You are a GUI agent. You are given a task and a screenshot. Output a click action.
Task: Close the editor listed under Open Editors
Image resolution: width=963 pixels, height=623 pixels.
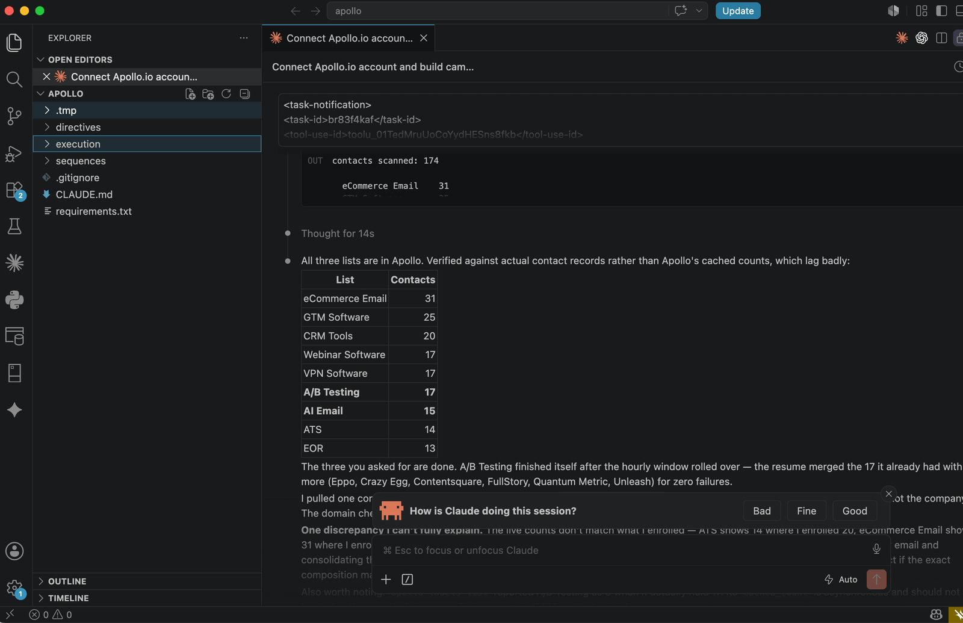pyautogui.click(x=46, y=76)
